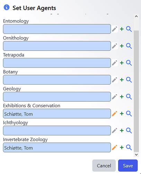
Task: Edit the Exhibitions & Conservation agent record
Action: (x=115, y=114)
